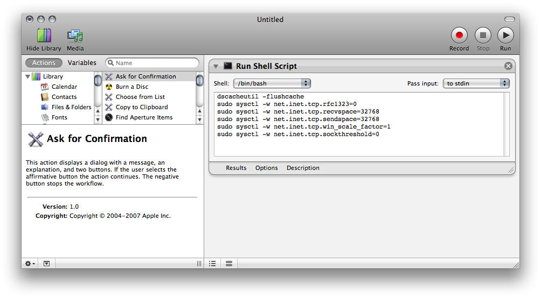
Task: Click the Find Aperture Items lens icon
Action: (x=109, y=117)
